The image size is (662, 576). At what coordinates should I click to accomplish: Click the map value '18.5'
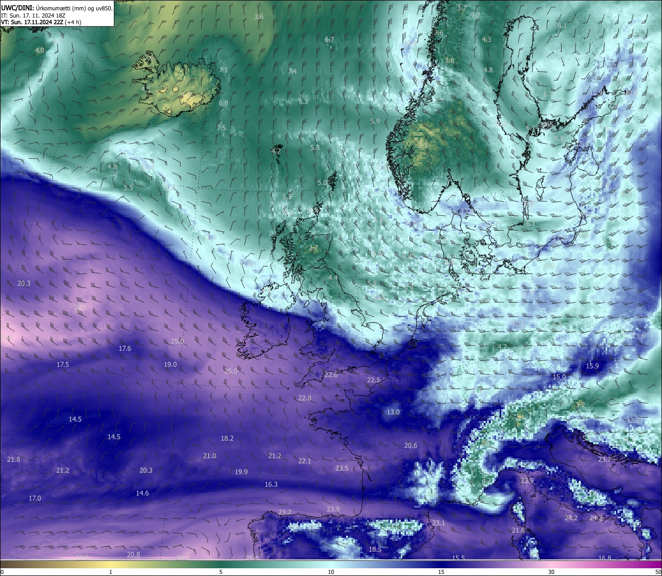(x=375, y=549)
